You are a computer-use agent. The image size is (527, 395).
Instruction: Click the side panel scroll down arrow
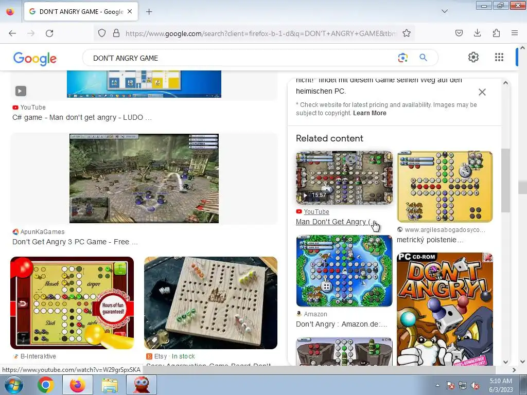(505, 362)
